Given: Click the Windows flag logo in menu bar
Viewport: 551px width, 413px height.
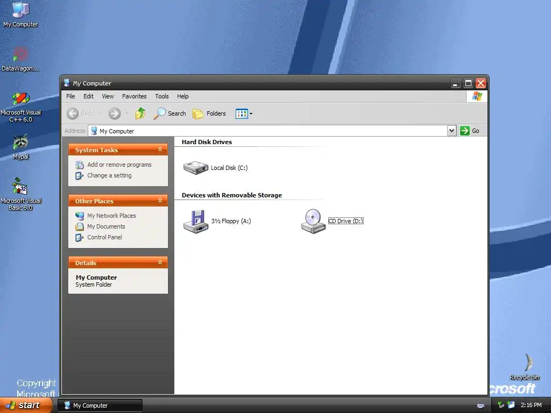Looking at the screenshot, I should point(477,96).
